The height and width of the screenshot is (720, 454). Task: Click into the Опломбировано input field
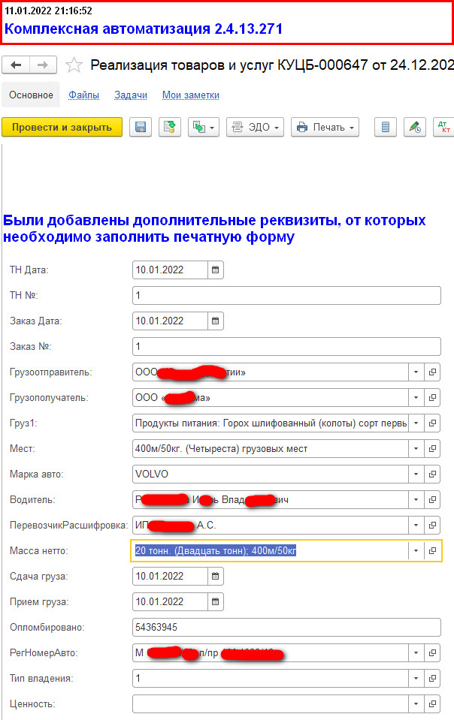tap(286, 627)
